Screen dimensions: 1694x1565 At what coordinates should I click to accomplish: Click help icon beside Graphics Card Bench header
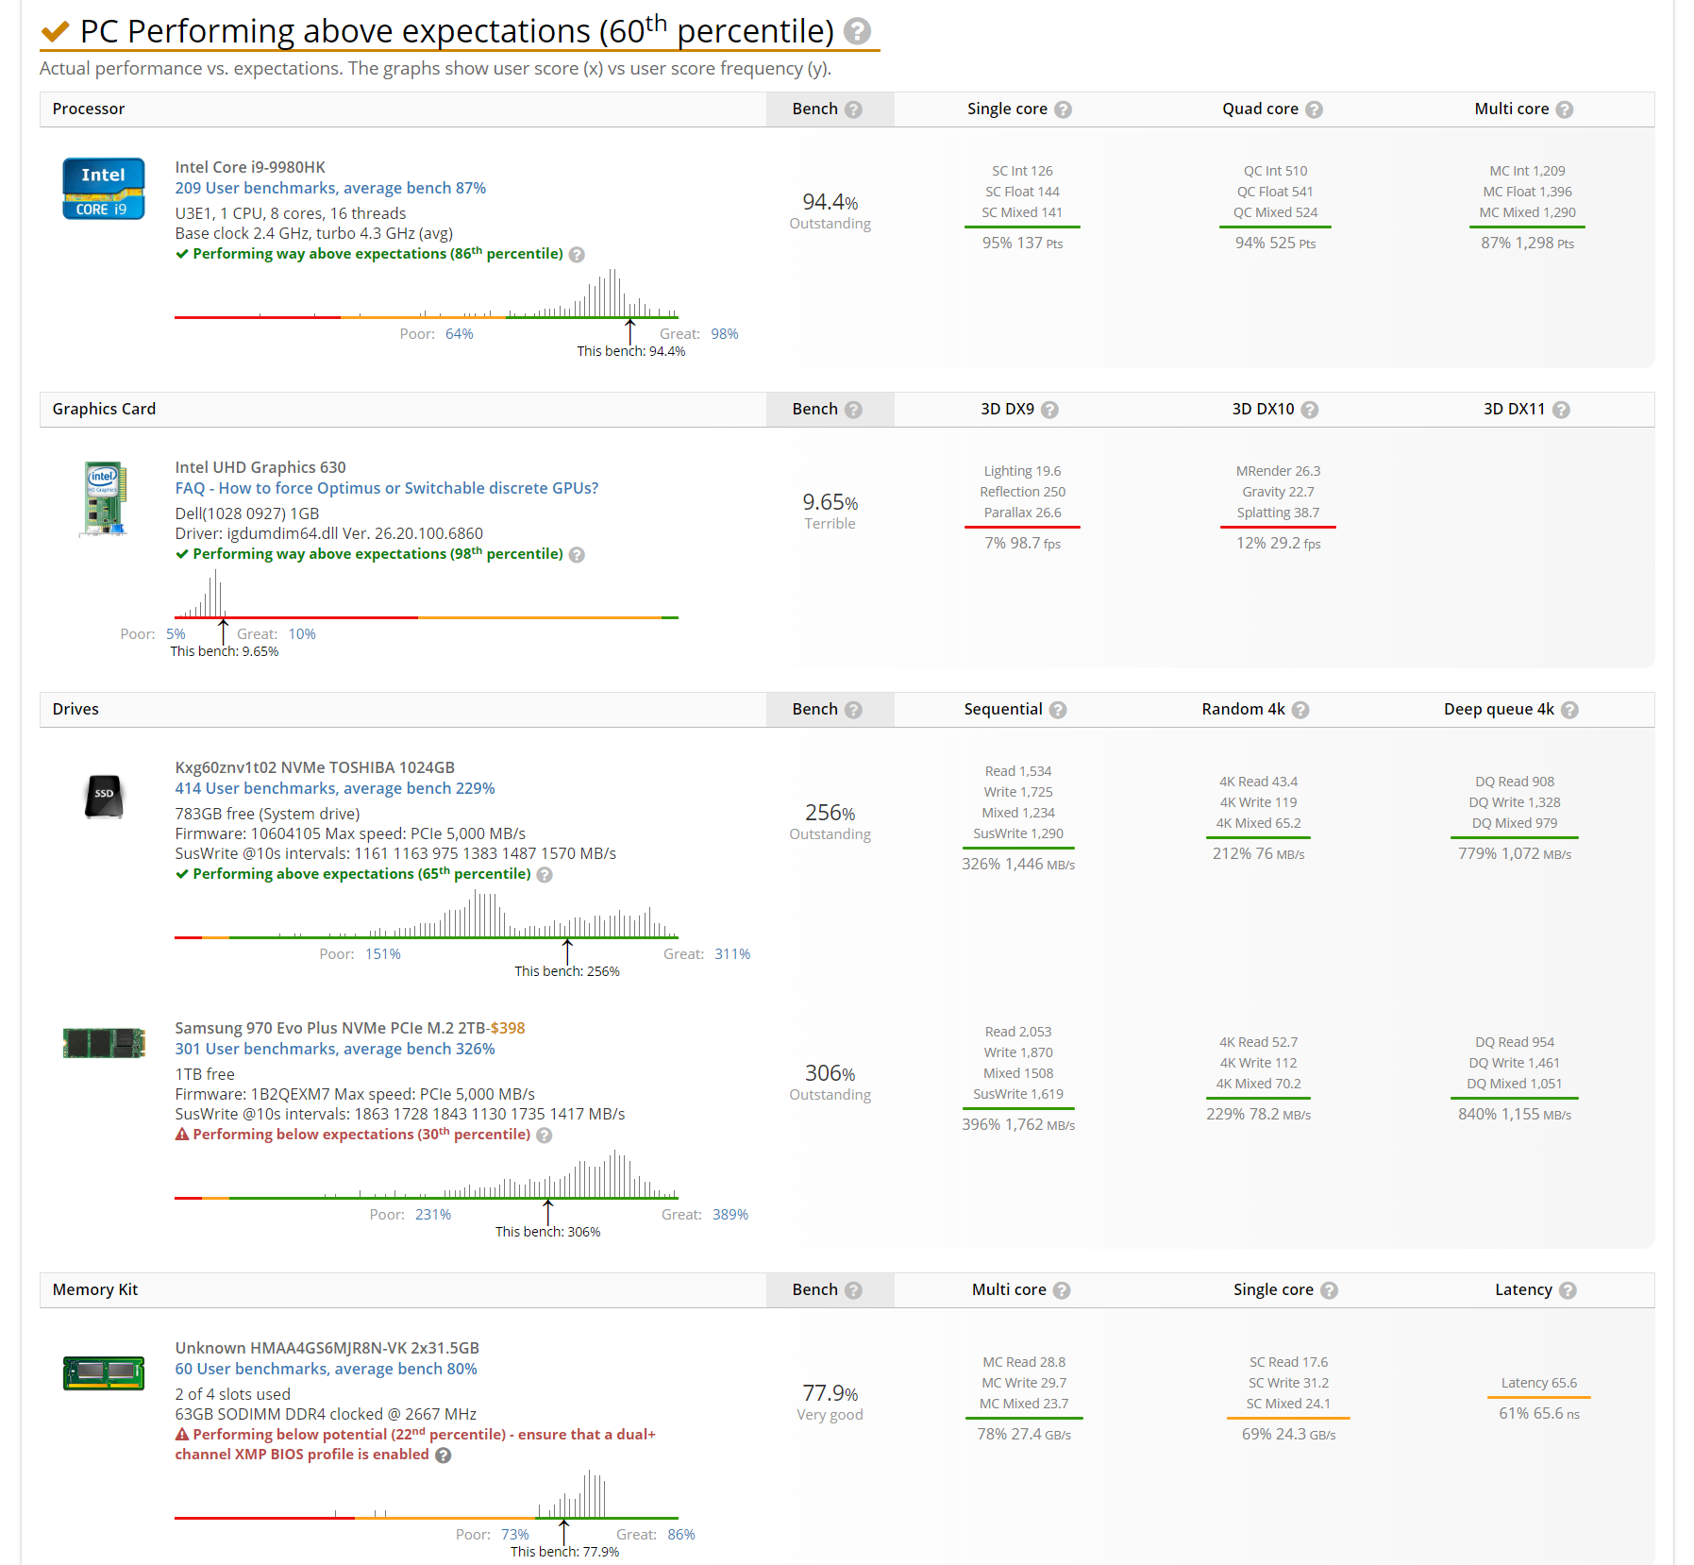tap(853, 410)
